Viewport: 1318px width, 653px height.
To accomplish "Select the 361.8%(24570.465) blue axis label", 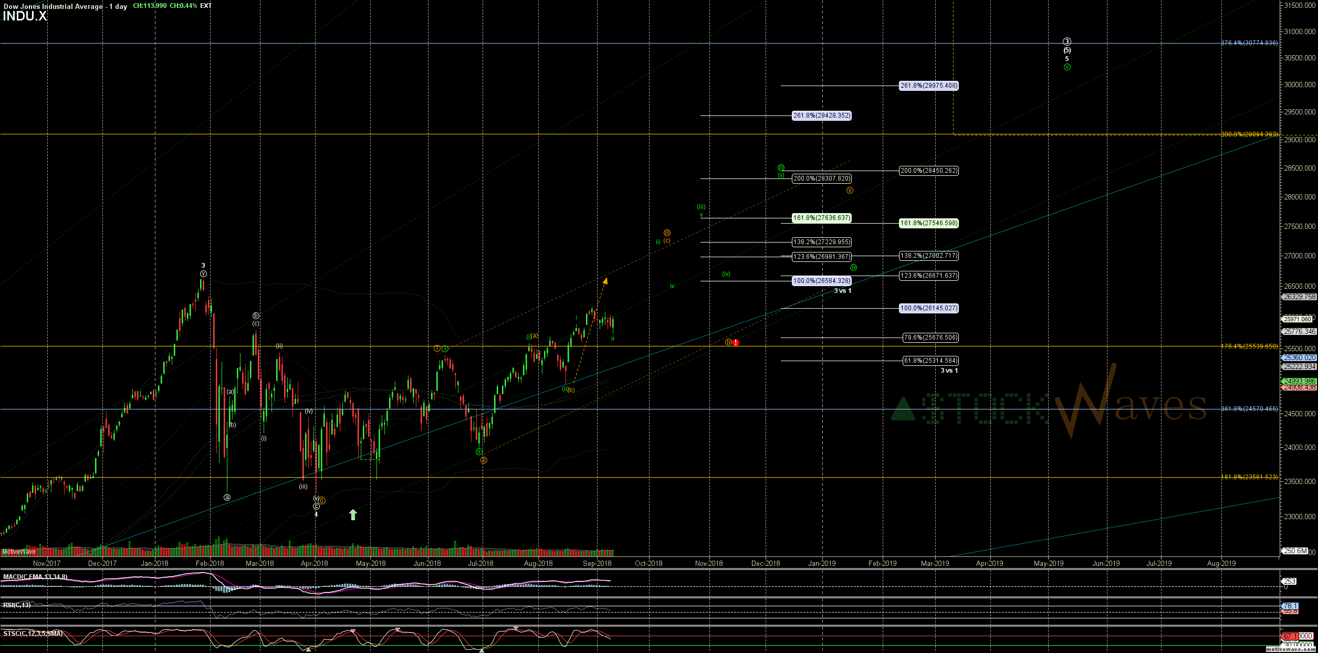I will (x=1249, y=409).
